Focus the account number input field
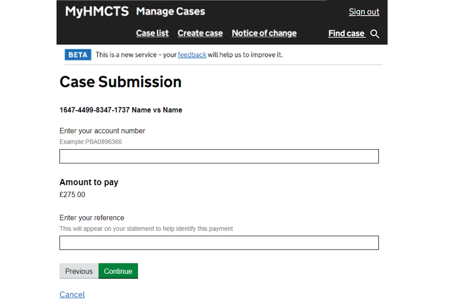 point(219,156)
